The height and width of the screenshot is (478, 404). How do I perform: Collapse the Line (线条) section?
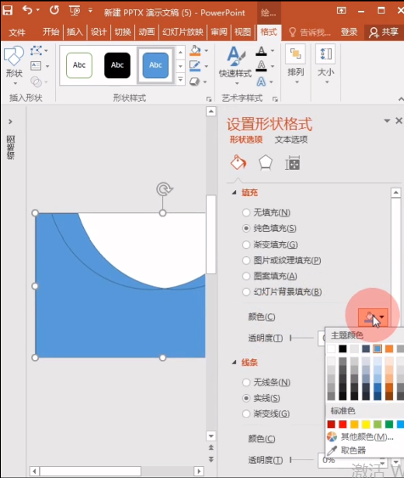(x=234, y=363)
